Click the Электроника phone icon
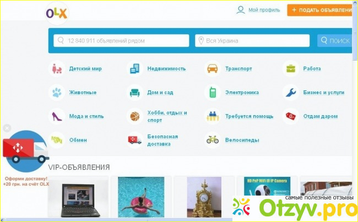The height and width of the screenshot is (222, 358). coord(212,93)
